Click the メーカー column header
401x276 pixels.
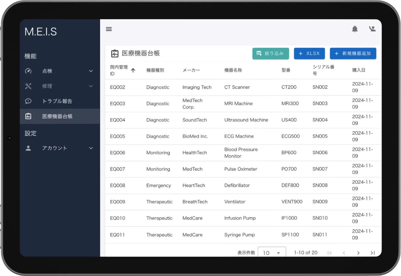click(x=191, y=70)
